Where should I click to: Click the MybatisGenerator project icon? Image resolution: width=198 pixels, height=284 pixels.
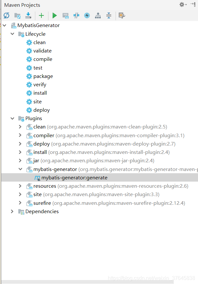point(13,26)
